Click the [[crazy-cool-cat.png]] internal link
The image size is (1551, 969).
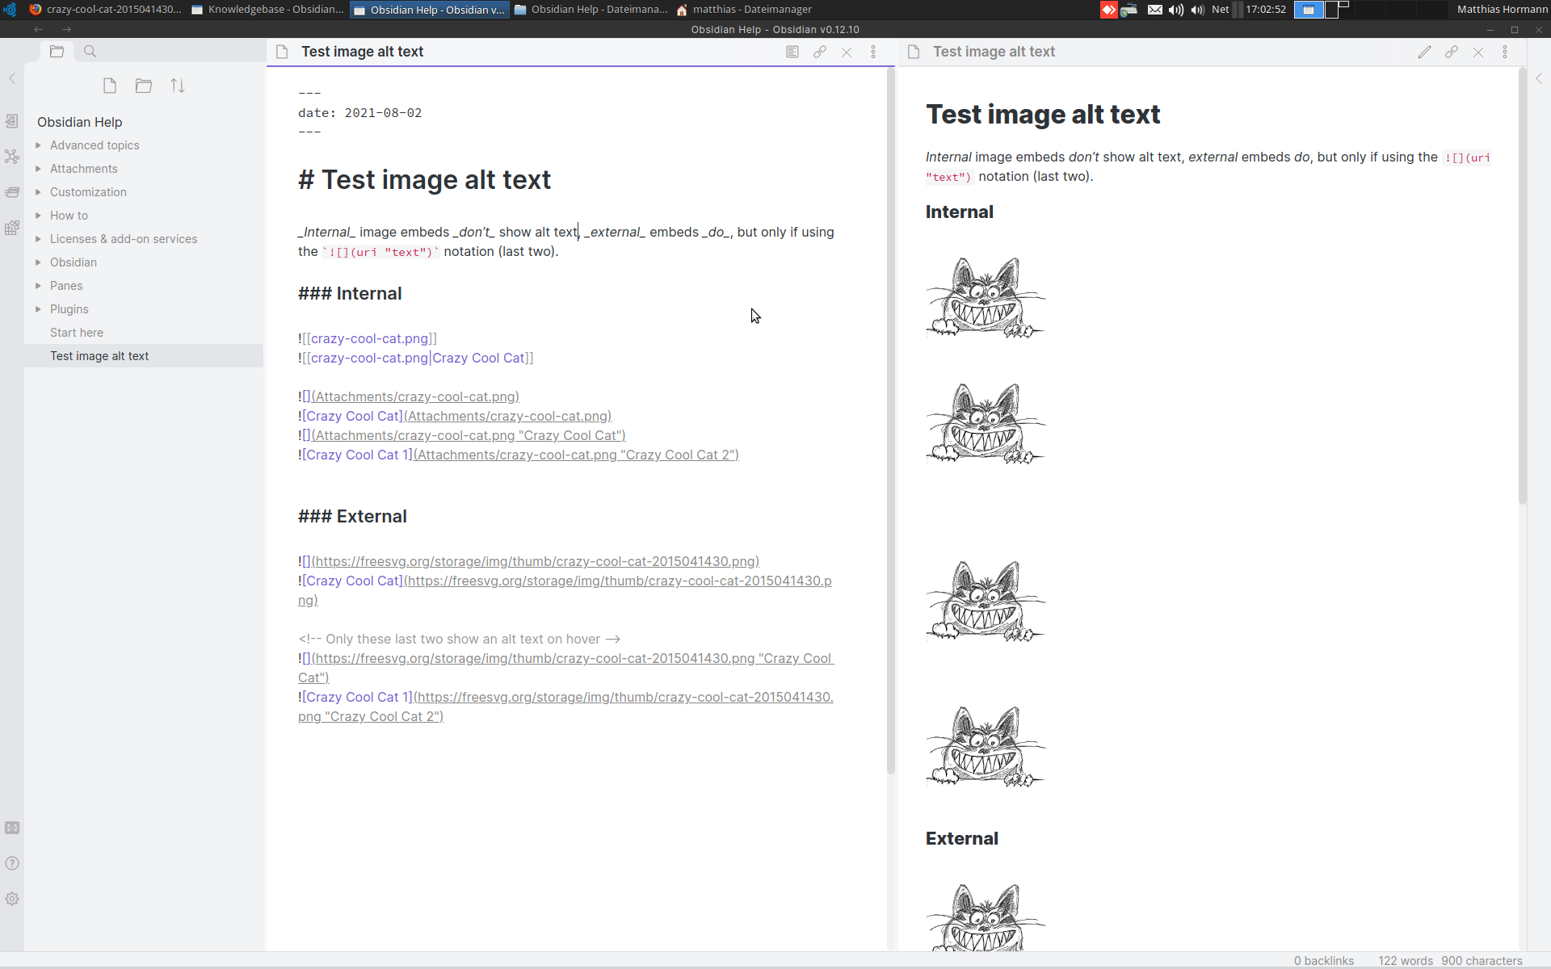(x=368, y=338)
